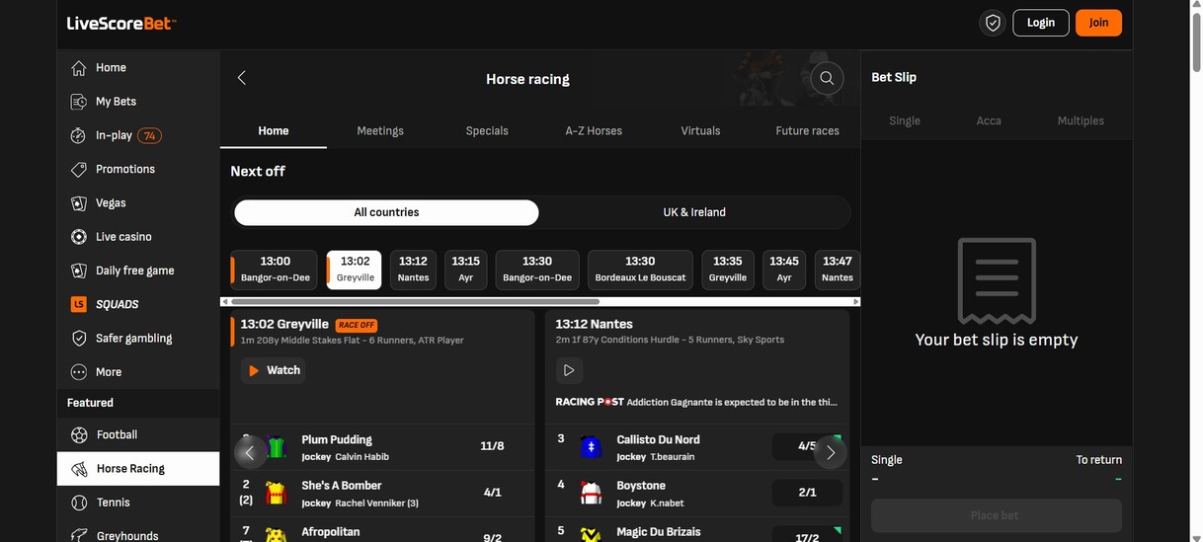Viewport: 1203px width, 542px height.
Task: Click She's A Bomber odds 4/1
Action: 492,493
